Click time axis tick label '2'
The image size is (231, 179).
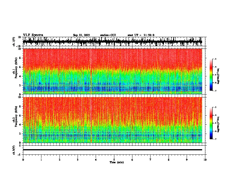pyautogui.click(x=60, y=160)
